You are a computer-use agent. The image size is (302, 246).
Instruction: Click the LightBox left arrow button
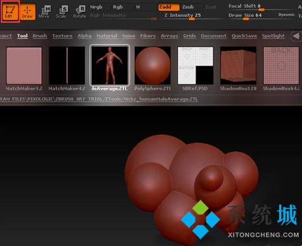[x=296, y=36]
